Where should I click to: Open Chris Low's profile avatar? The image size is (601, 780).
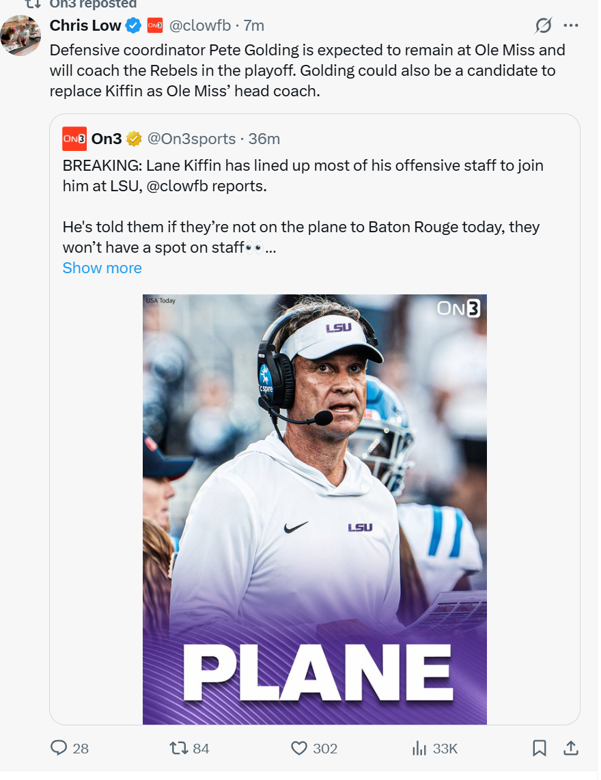tap(20, 34)
